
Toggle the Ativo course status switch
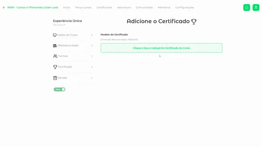pos(59,89)
